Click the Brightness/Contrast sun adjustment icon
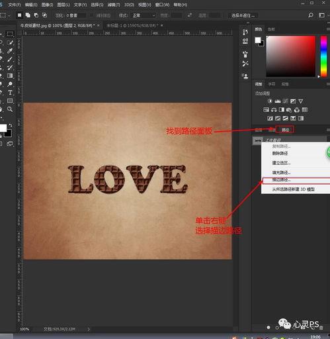Image resolution: width=330 pixels, height=339 pixels. [270, 101]
